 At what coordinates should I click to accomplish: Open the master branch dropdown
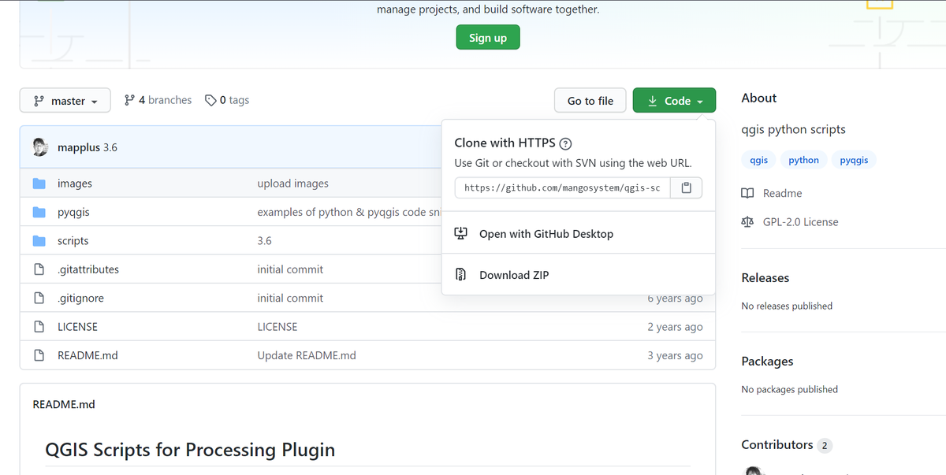[x=66, y=101]
